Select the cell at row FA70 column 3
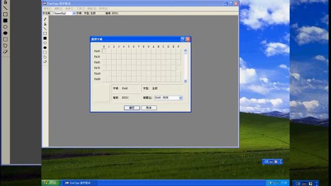This screenshot has height=186, width=331. (119, 68)
